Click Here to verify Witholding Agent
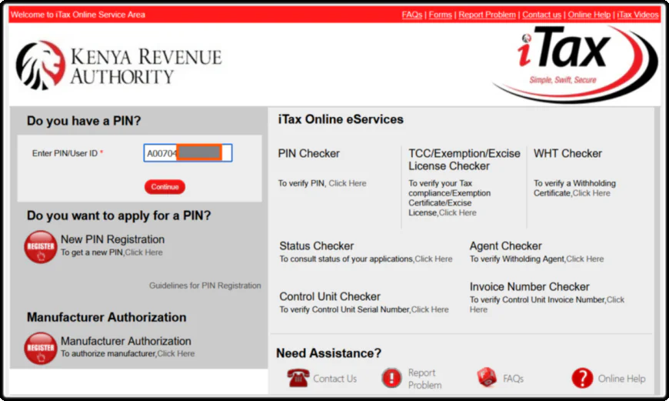Screen dimensions: 669x401 [585, 259]
